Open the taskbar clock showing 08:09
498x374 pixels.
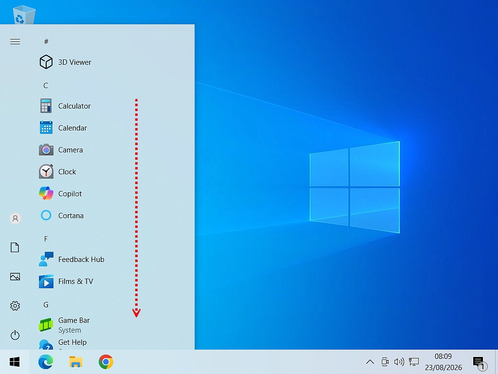click(443, 362)
